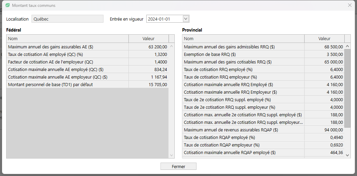Click the value 464,36
This screenshot has width=357, height=176.
click(336, 152)
